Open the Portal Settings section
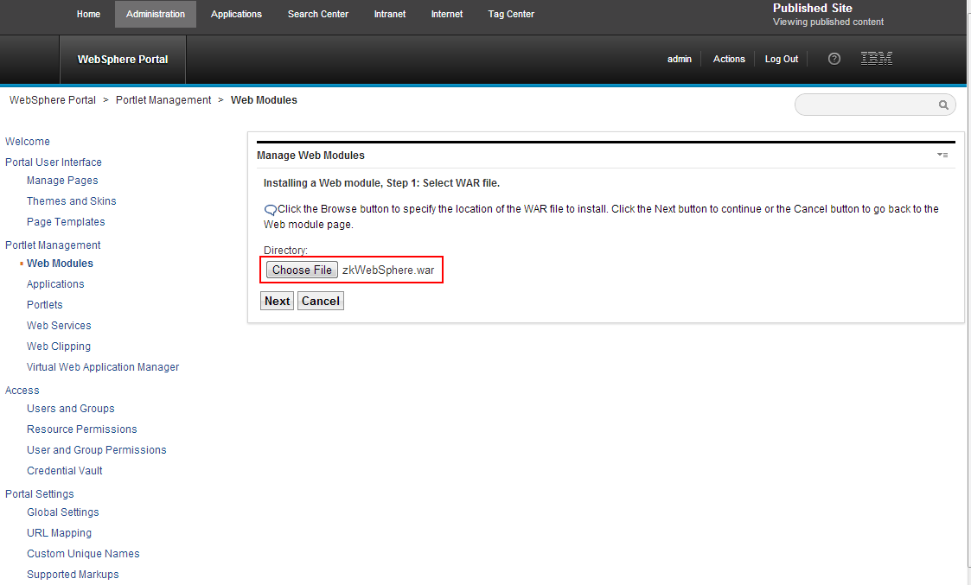This screenshot has height=585, width=971. pyautogui.click(x=40, y=494)
